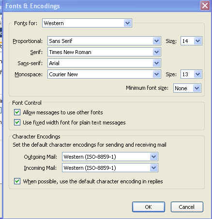Close the Fonts & Encodings dialog
Image resolution: width=212 pixels, height=219 pixels.
tap(205, 6)
